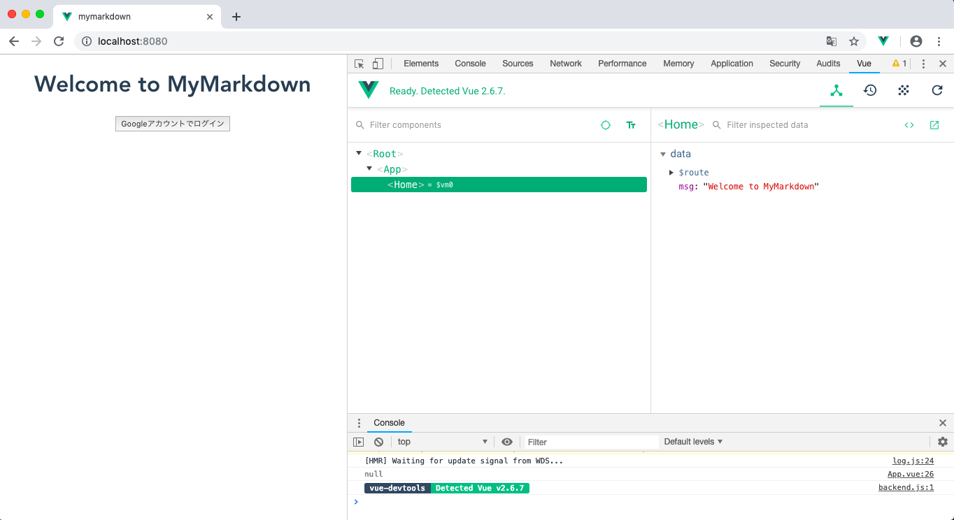
Task: Click the 'Detected Vue v2.6.7' console badge
Action: tap(480, 488)
